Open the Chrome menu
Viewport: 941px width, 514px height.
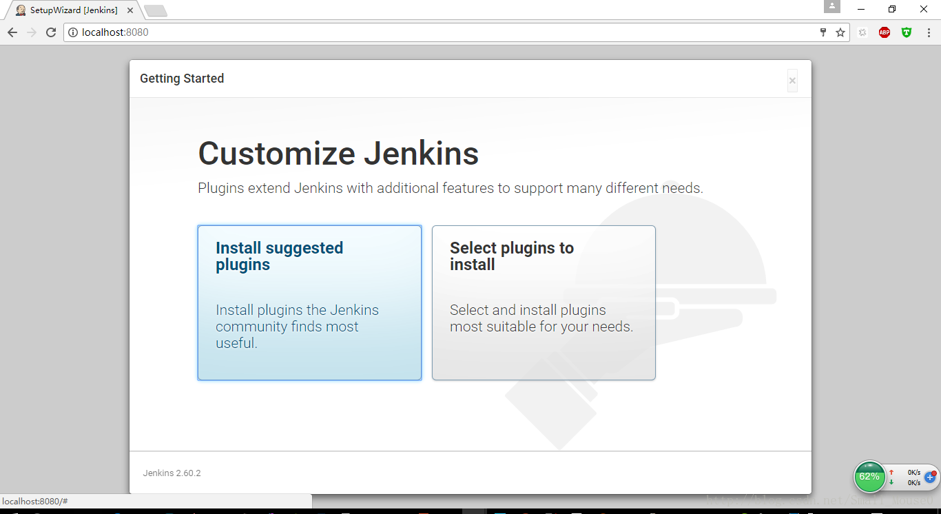[929, 32]
